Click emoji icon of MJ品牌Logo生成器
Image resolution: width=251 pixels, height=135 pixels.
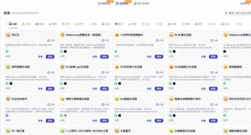[x=62, y=67]
